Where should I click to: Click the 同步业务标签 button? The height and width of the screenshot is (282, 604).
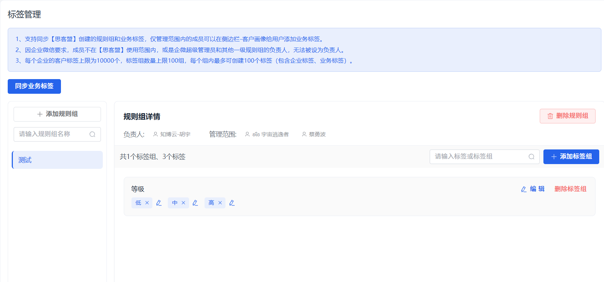pos(34,86)
